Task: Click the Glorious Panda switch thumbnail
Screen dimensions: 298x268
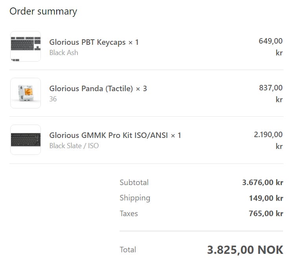Action: tap(26, 93)
